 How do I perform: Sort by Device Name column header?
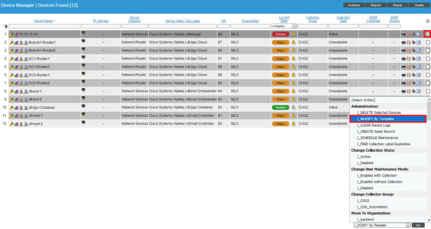click(43, 21)
